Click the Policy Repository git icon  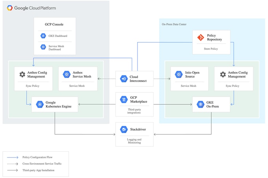coord(201,37)
